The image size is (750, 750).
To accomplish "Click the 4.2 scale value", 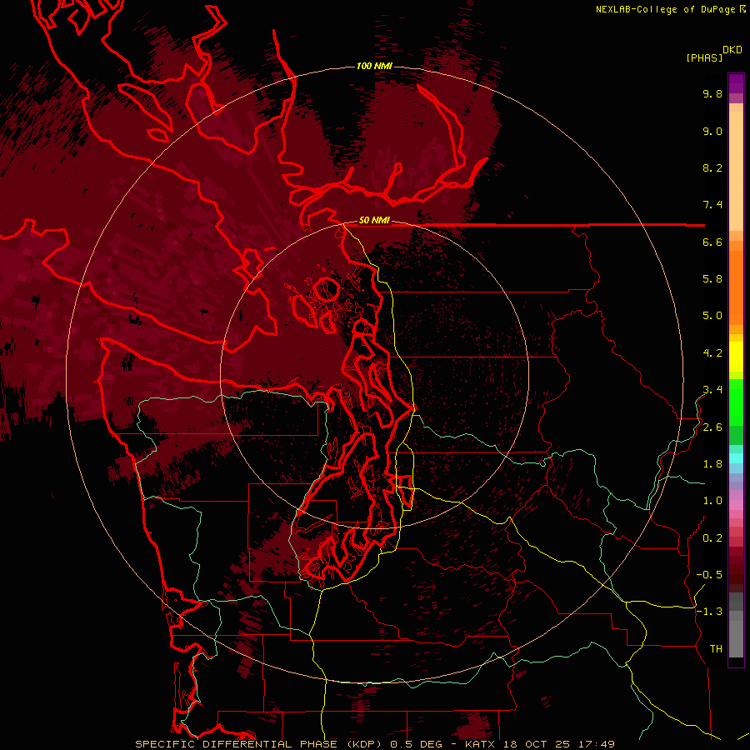I will 712,353.
